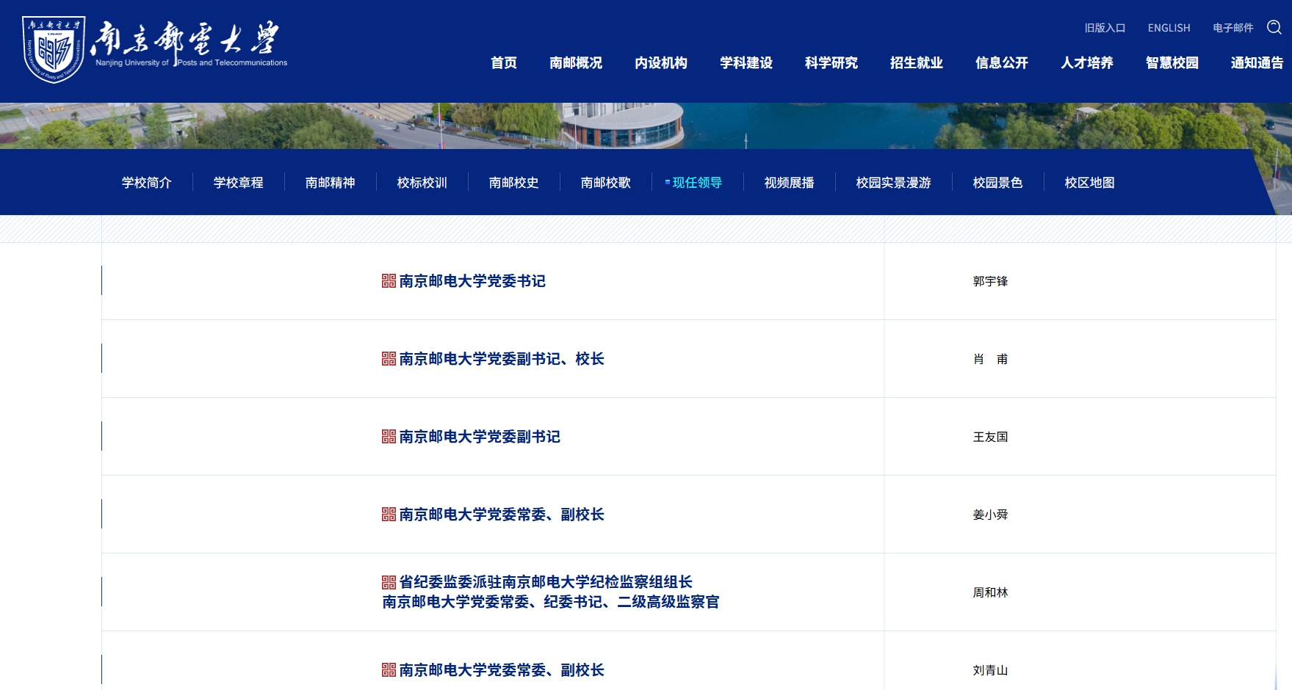Open 人才培养 menu
Viewport: 1292px width, 690px height.
pos(1087,63)
